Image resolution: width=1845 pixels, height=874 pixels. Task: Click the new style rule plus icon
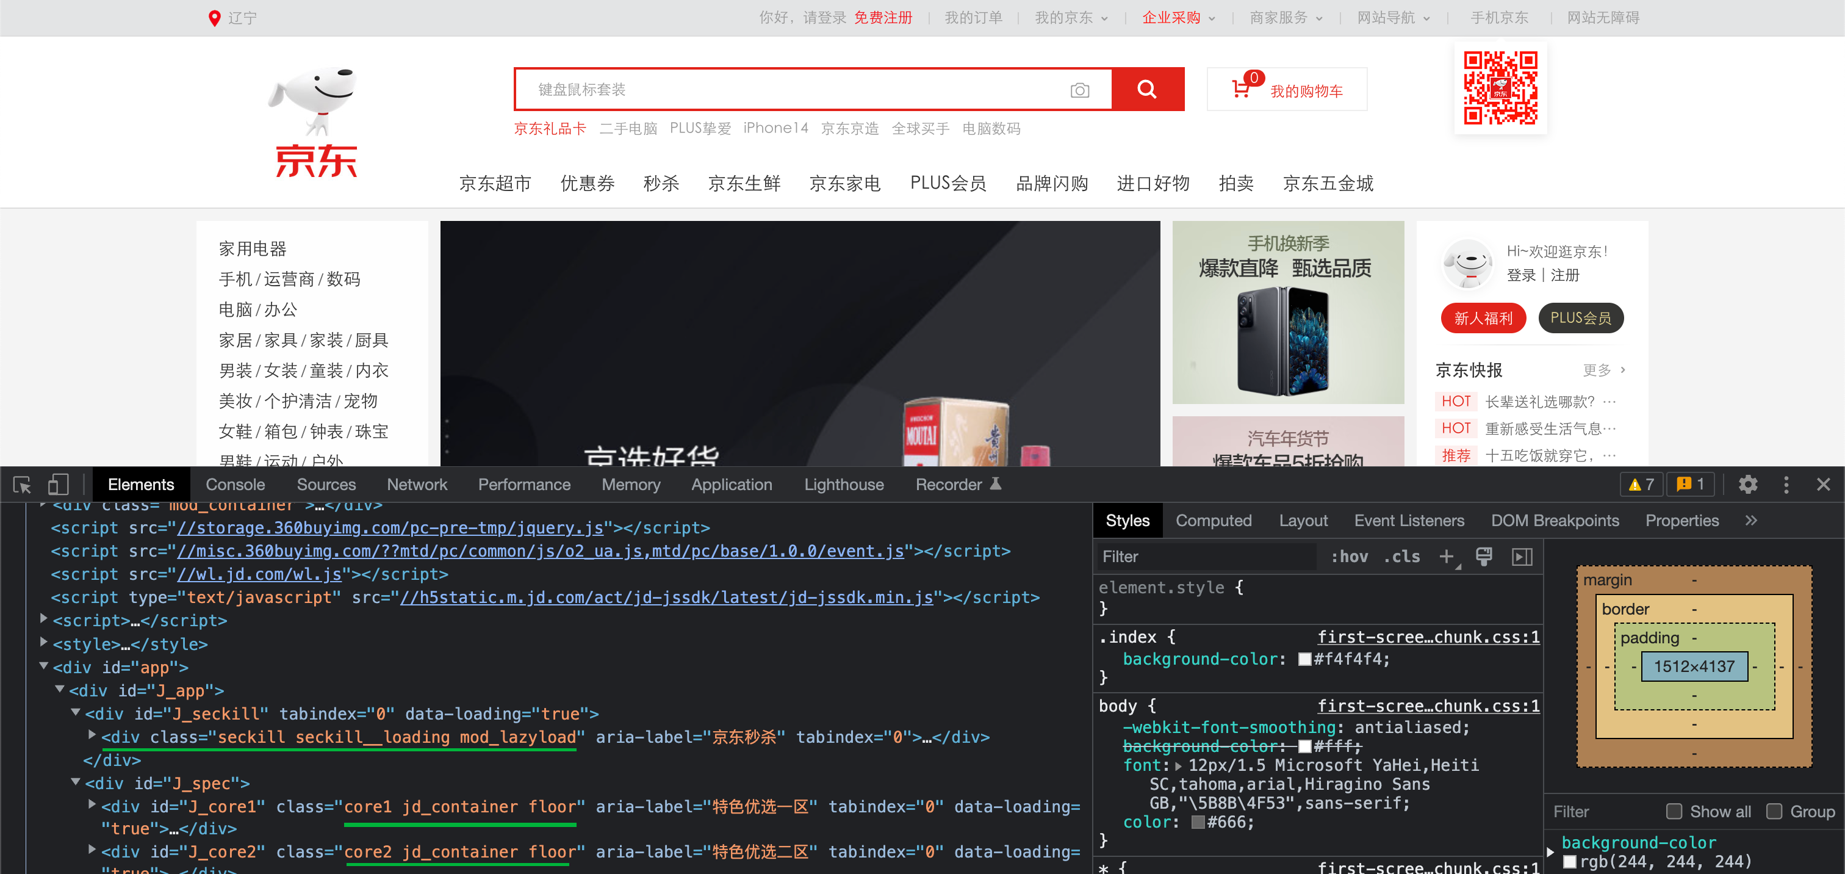(1446, 557)
